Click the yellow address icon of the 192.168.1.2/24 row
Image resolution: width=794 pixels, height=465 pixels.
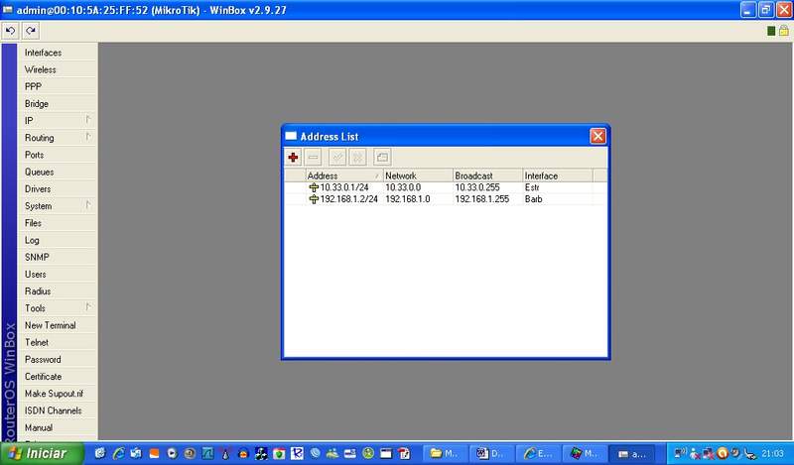(x=314, y=199)
